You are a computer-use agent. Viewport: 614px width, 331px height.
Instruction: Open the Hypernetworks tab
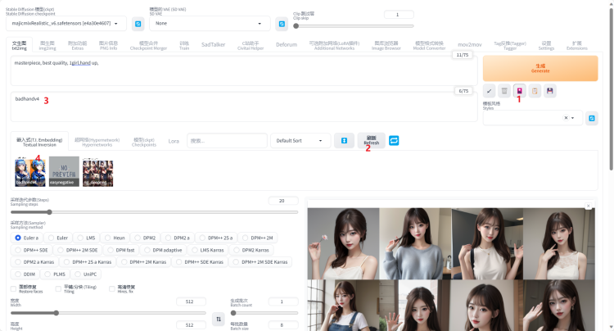pos(97,141)
